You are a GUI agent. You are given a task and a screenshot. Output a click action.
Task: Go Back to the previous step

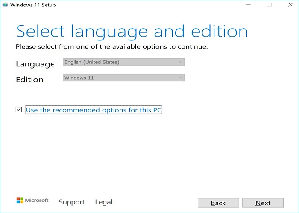click(218, 203)
